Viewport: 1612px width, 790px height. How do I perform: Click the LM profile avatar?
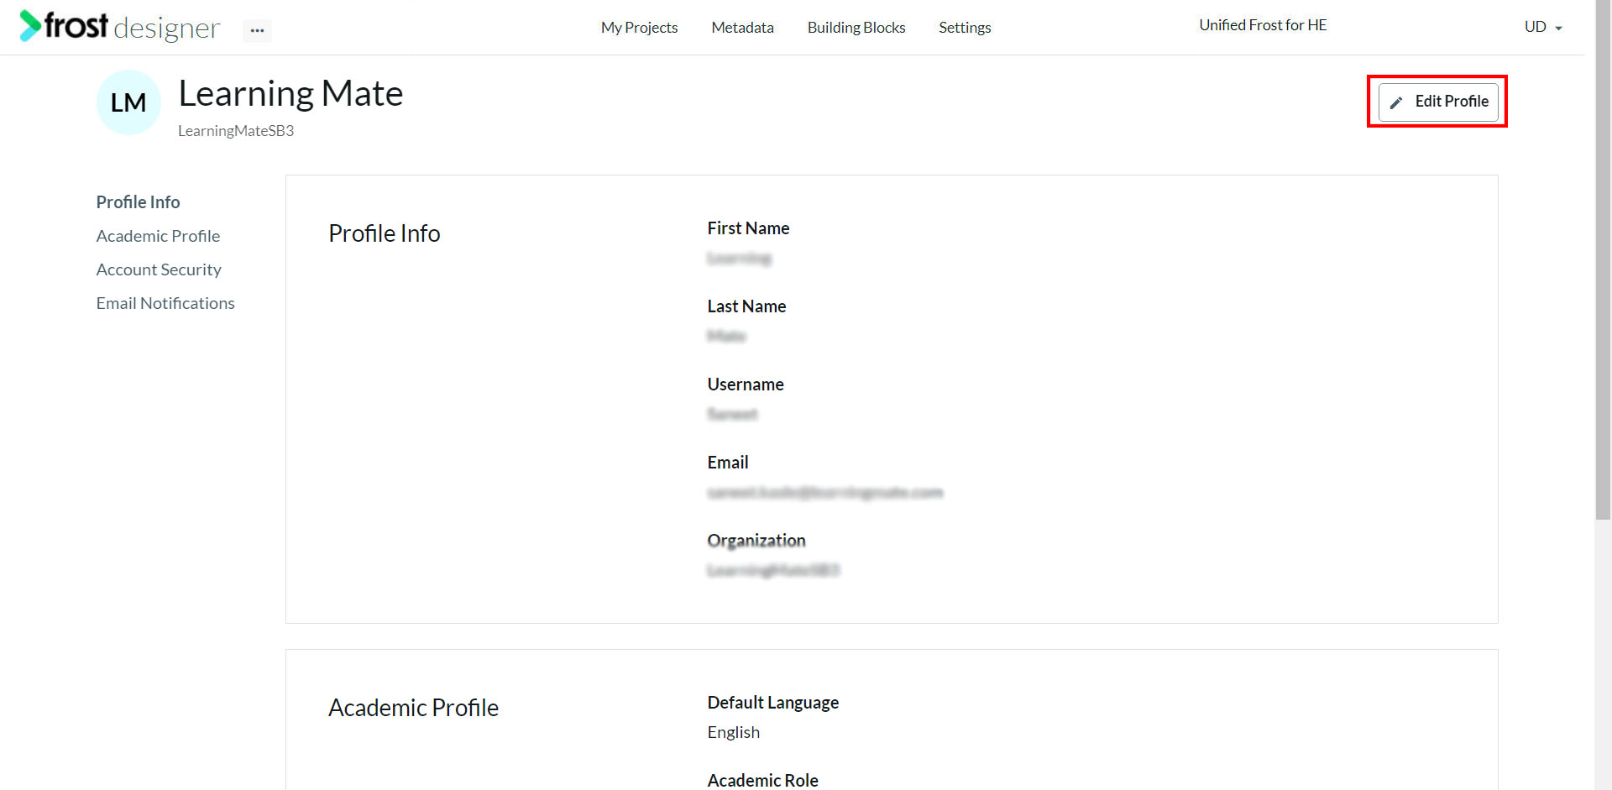click(128, 102)
